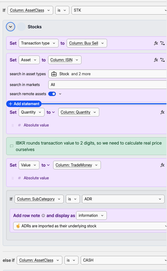Collapse the Stocks section
The height and width of the screenshot is (271, 167).
click(11, 27)
